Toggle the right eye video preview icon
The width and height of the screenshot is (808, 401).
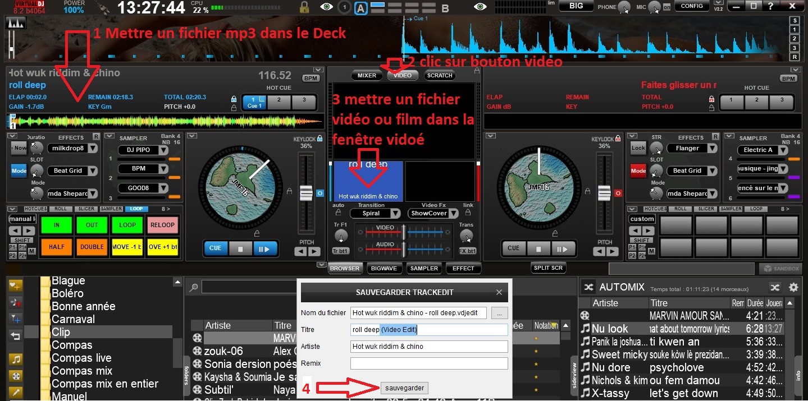pyautogui.click(x=480, y=7)
